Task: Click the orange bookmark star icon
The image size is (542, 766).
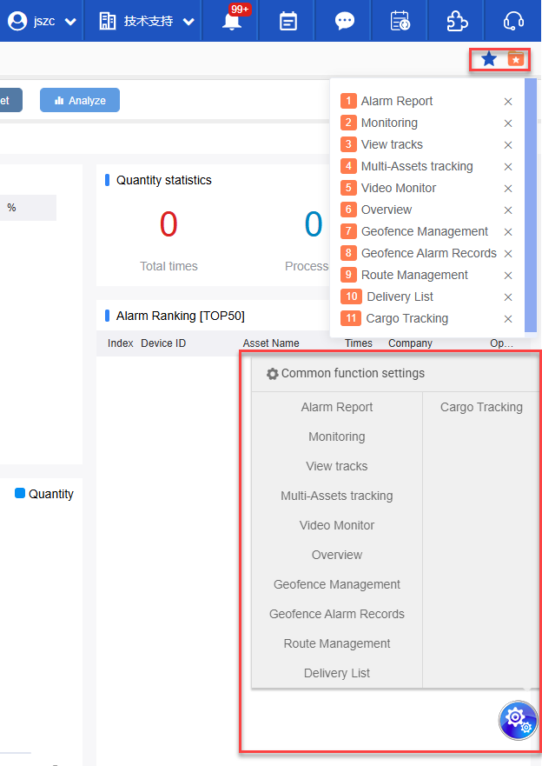Action: pyautogui.click(x=516, y=59)
